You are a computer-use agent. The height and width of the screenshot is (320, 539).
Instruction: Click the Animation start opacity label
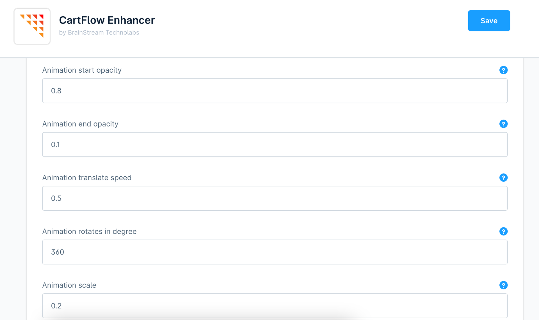pyautogui.click(x=82, y=70)
